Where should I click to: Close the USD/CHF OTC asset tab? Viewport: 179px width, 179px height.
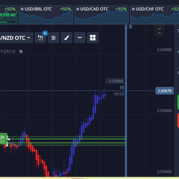tap(133, 9)
